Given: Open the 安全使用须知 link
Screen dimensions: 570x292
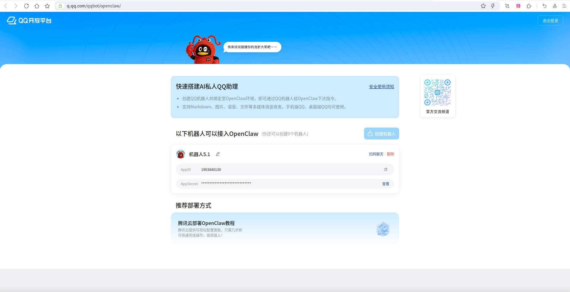Looking at the screenshot, I should coord(382,87).
